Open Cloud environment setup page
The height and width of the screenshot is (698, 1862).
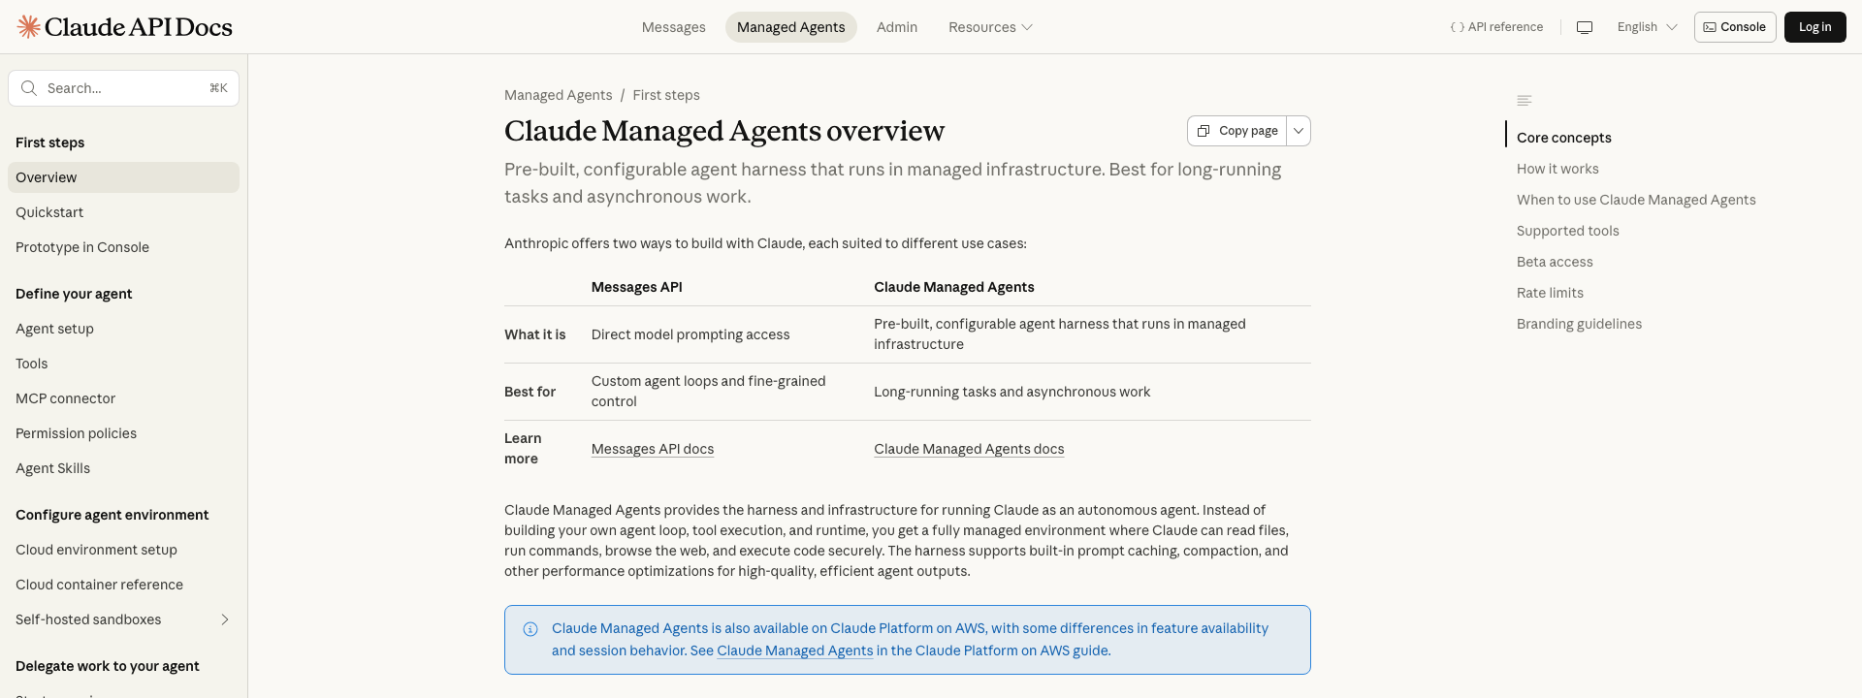[x=123, y=550]
